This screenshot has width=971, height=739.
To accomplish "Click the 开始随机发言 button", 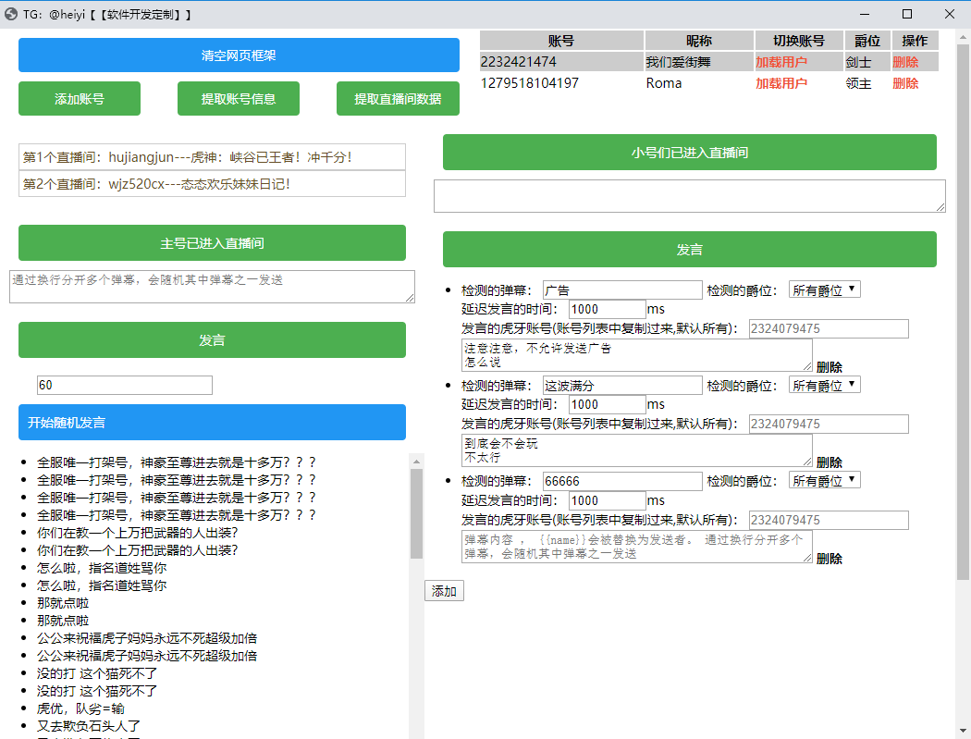I will click(x=212, y=423).
